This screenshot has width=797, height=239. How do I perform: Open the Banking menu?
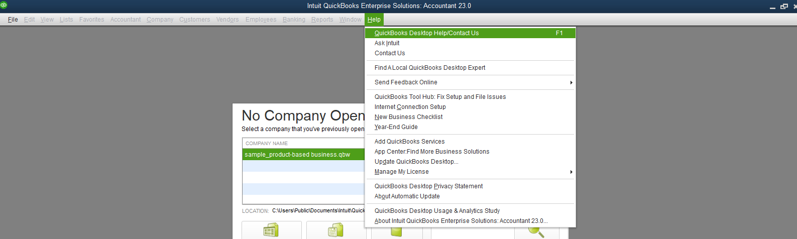pyautogui.click(x=294, y=20)
